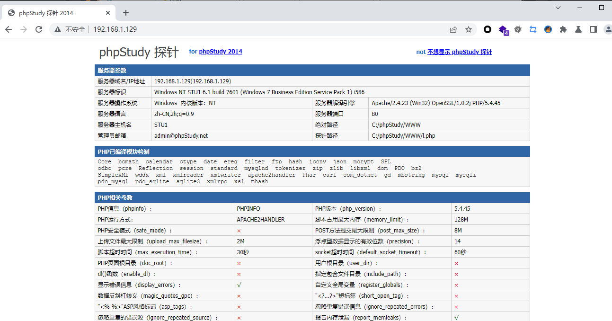Open the orange broom cleaner extension
Screen dimensions: 612x321
548,29
